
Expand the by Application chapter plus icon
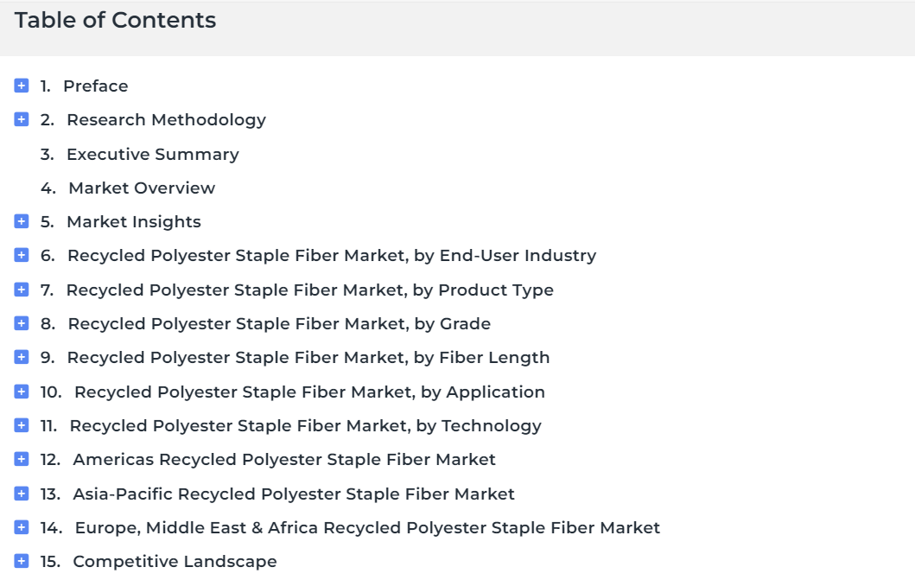(x=22, y=392)
